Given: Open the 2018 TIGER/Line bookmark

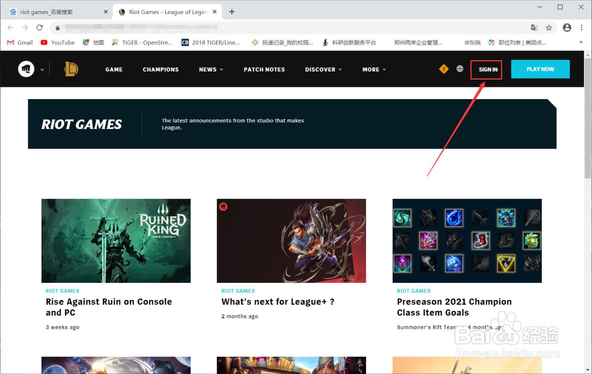Looking at the screenshot, I should coord(211,43).
